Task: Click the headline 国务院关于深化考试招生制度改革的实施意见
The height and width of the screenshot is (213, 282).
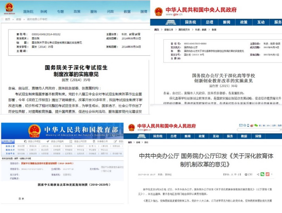Action: pos(76,71)
